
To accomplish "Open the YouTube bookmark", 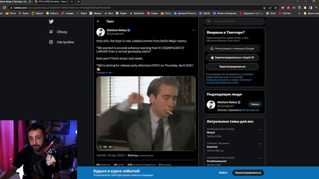I will pyautogui.click(x=285, y=13).
